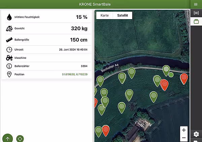This screenshot has height=142, width=202.
Task: Click the Ballengröße 150 cm row
Action: point(47,40)
